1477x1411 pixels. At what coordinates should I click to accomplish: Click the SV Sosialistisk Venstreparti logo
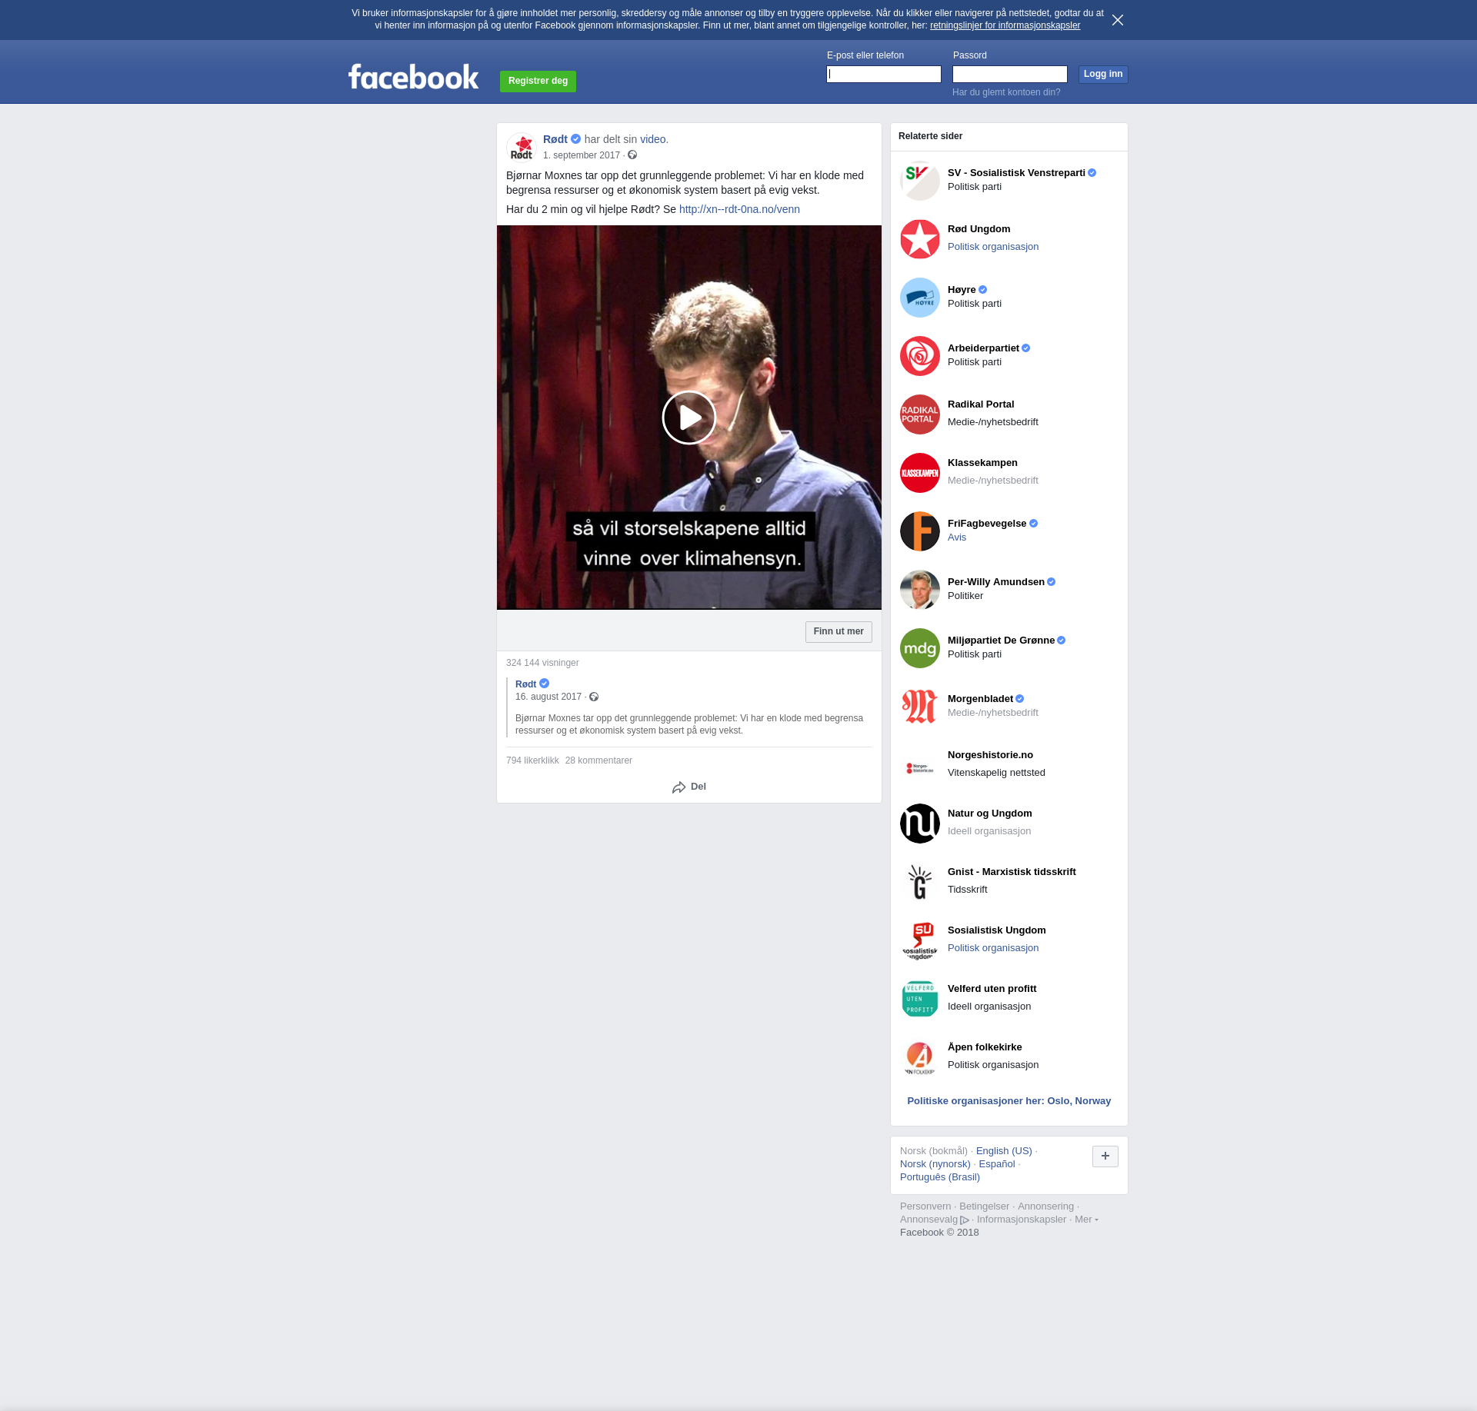coord(920,181)
